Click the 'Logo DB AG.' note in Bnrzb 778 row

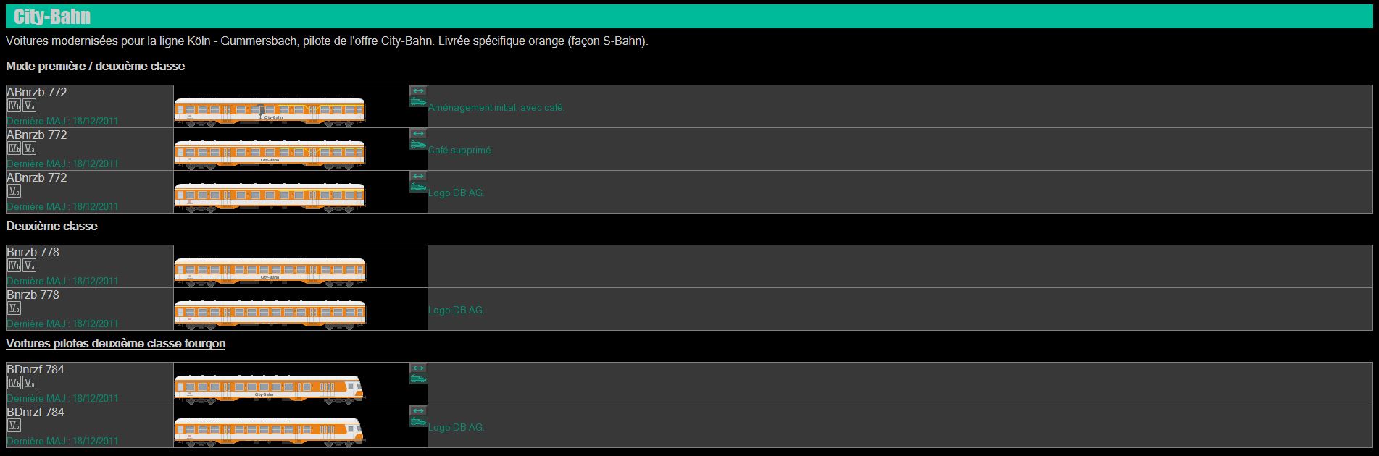pos(457,310)
